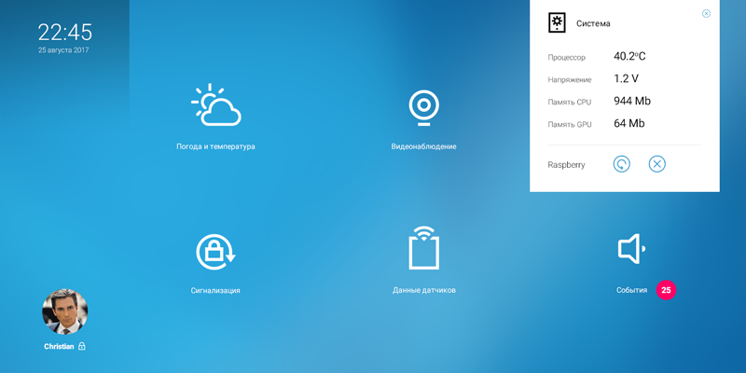Click the Данные датчиков label
746x373 pixels.
point(424,290)
